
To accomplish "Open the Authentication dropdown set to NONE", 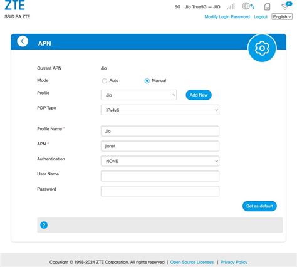I will [x=160, y=161].
